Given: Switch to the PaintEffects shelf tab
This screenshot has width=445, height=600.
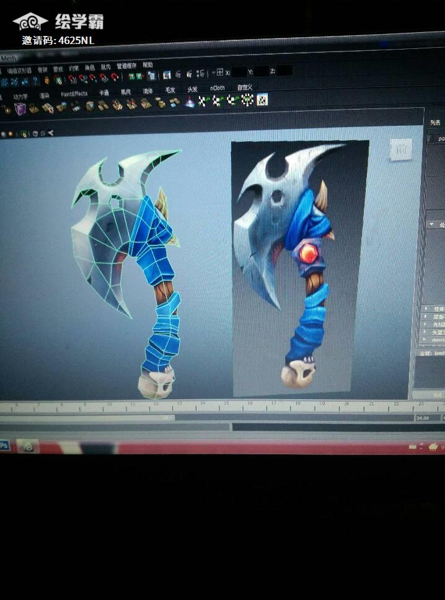Looking at the screenshot, I should [74, 94].
